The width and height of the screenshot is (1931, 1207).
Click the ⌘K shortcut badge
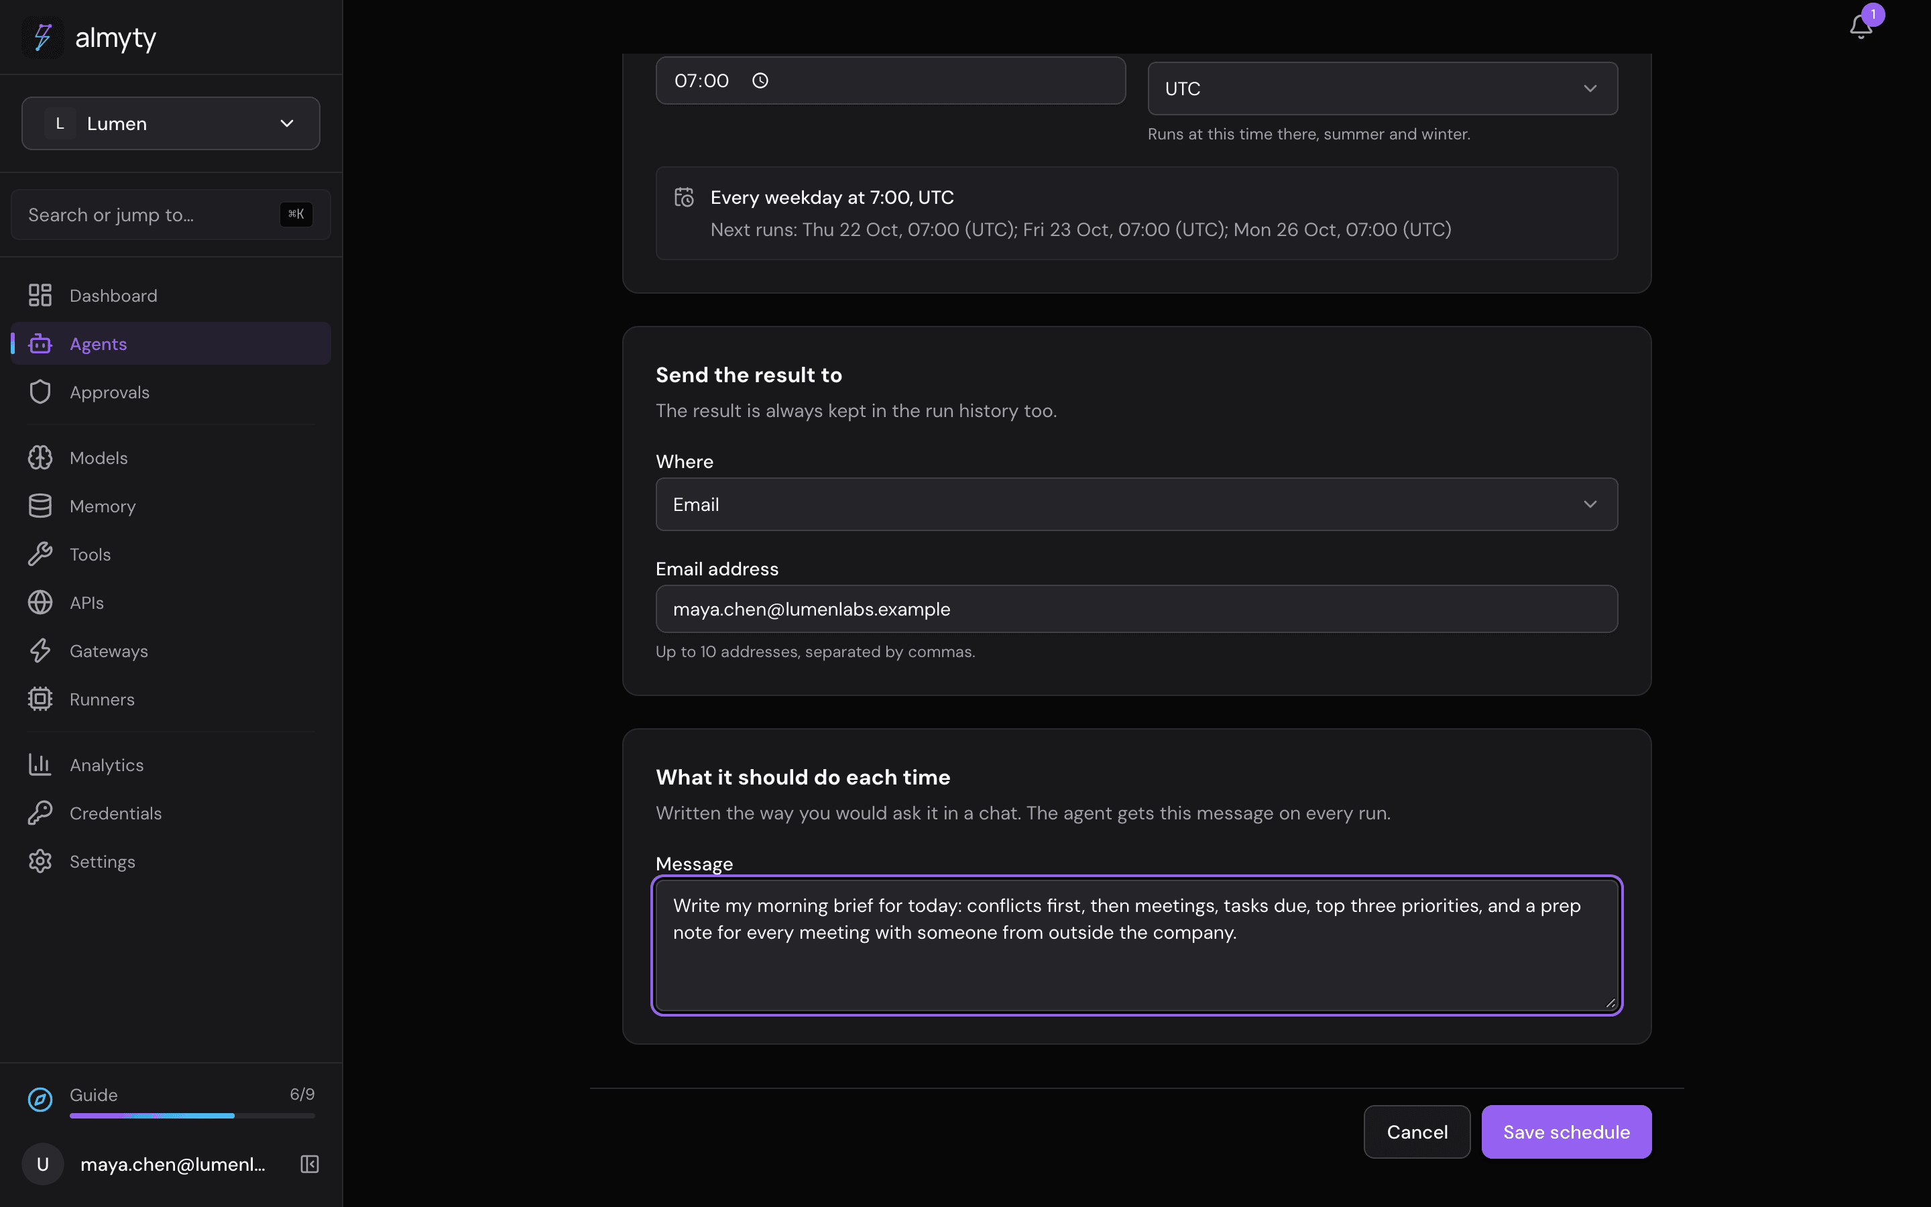click(296, 214)
